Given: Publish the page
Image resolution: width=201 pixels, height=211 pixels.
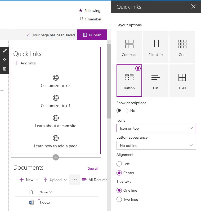Looking at the screenshot, I should tap(92, 35).
